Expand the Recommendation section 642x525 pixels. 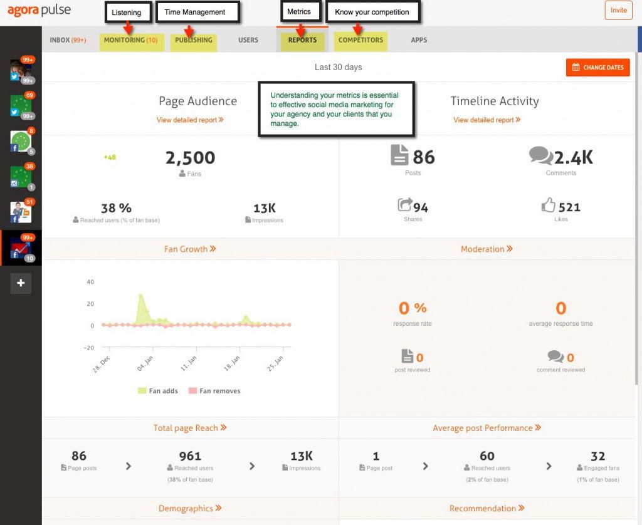(x=487, y=508)
